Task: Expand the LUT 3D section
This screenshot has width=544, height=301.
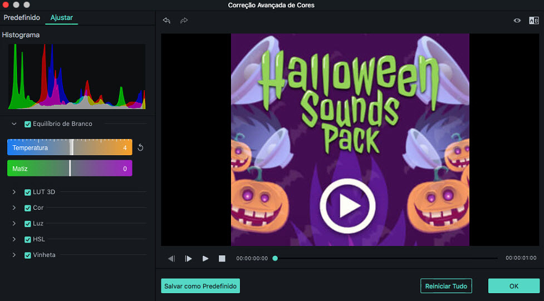Action: pyautogui.click(x=14, y=192)
